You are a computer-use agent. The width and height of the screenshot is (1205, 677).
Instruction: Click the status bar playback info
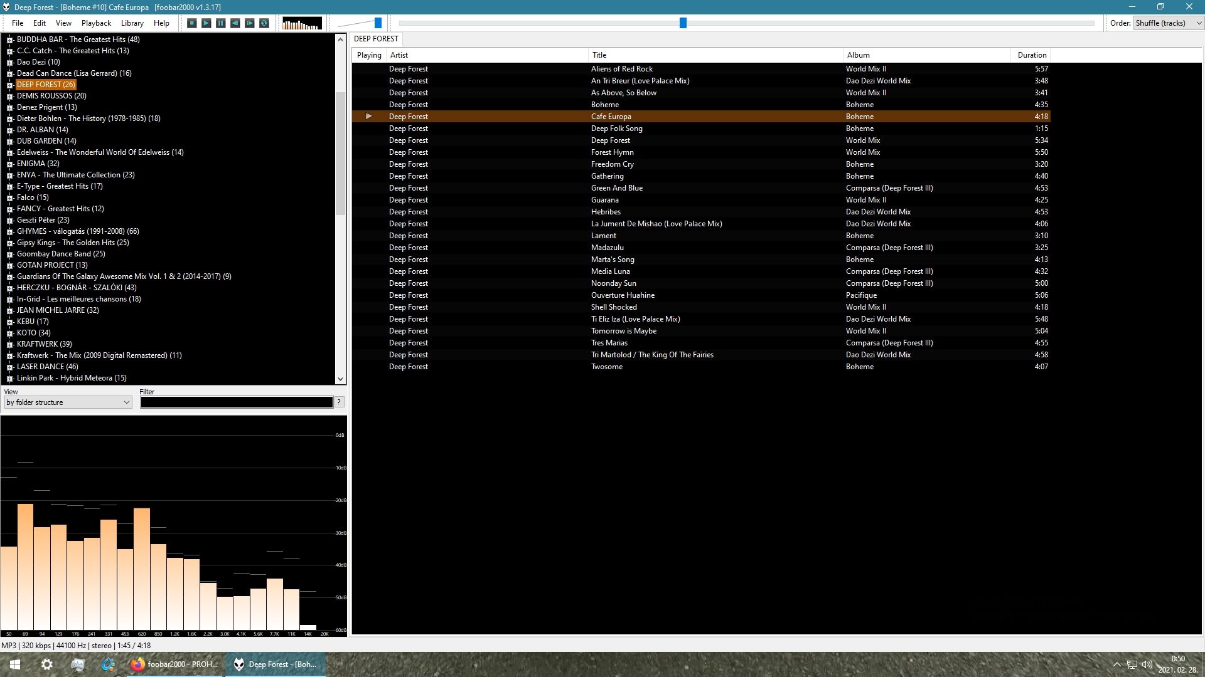click(x=76, y=646)
